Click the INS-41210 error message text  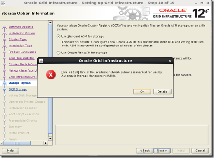(x=111, y=74)
